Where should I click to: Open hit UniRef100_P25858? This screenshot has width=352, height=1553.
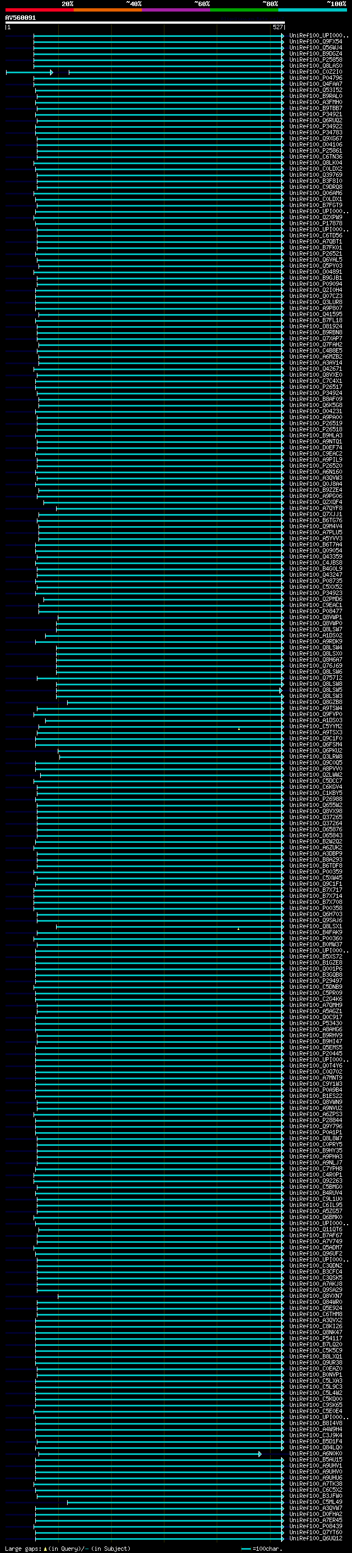(315, 59)
